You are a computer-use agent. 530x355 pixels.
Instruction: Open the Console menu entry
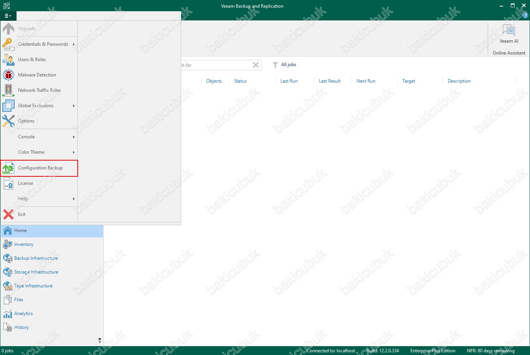click(39, 137)
